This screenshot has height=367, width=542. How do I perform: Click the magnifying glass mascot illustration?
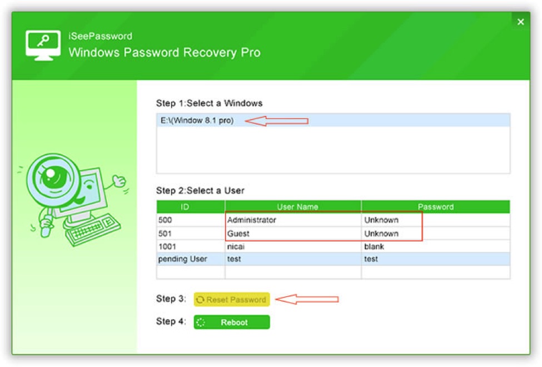click(73, 200)
